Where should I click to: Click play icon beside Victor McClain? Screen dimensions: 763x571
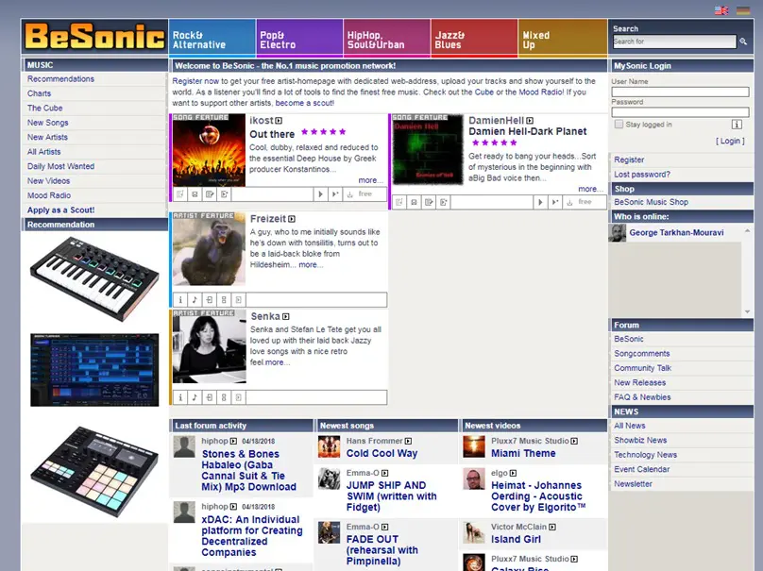(552, 527)
